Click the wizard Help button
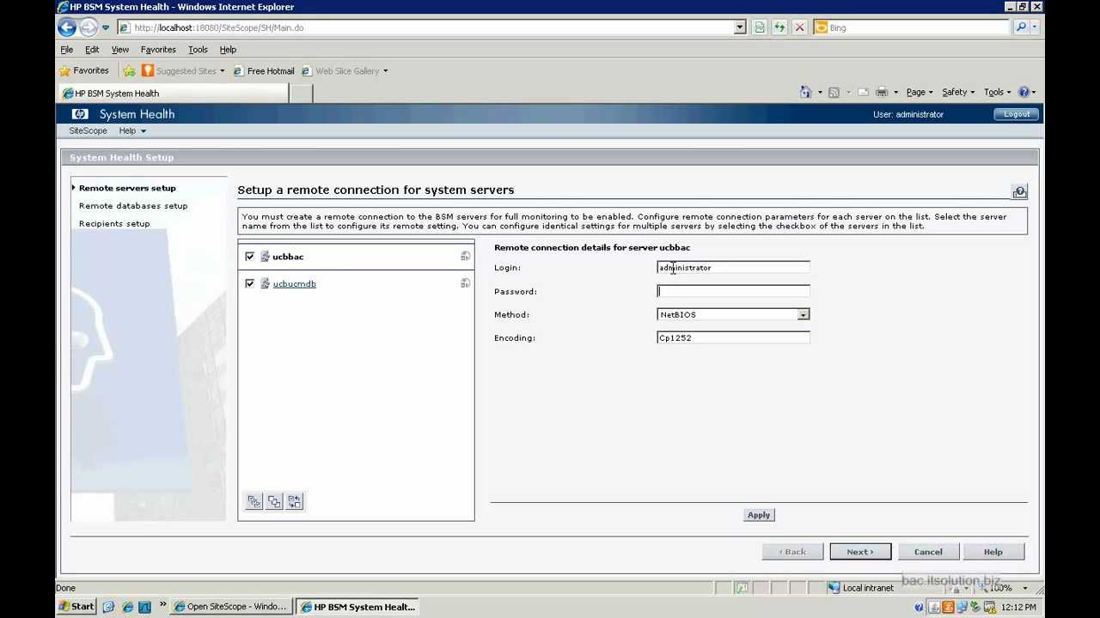 pyautogui.click(x=993, y=552)
